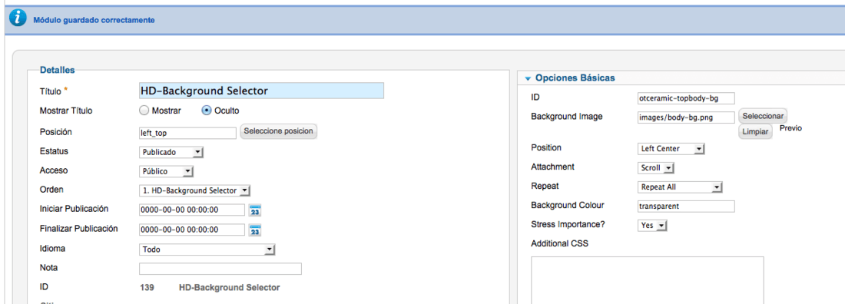Click the Seleccione posicion button
This screenshot has width=845, height=304.
click(279, 131)
